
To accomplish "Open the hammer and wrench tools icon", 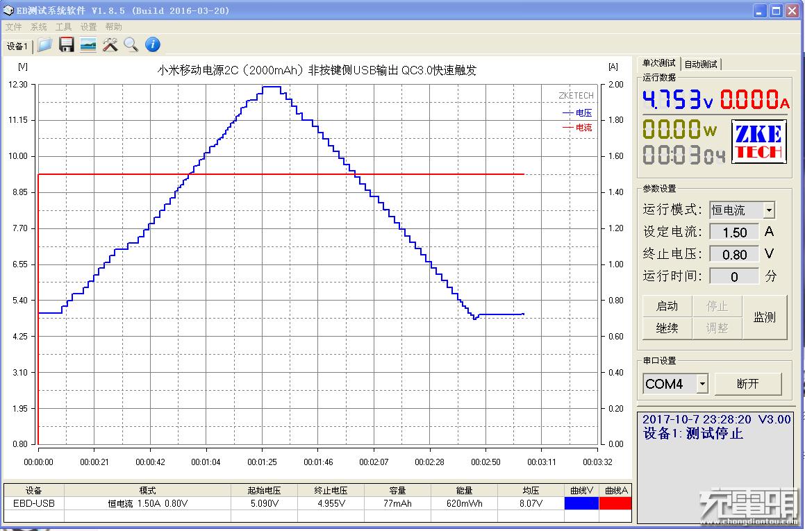I will (x=110, y=45).
